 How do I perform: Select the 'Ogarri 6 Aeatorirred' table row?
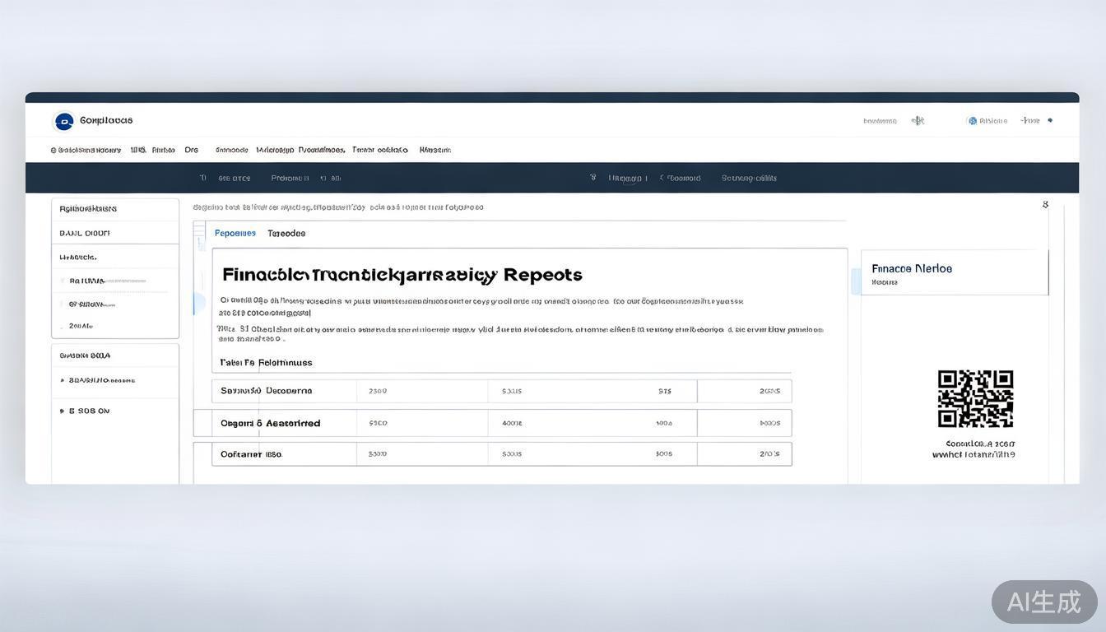point(270,423)
